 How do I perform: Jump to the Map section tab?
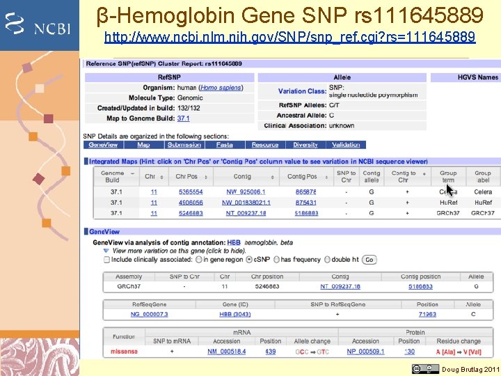(143, 145)
